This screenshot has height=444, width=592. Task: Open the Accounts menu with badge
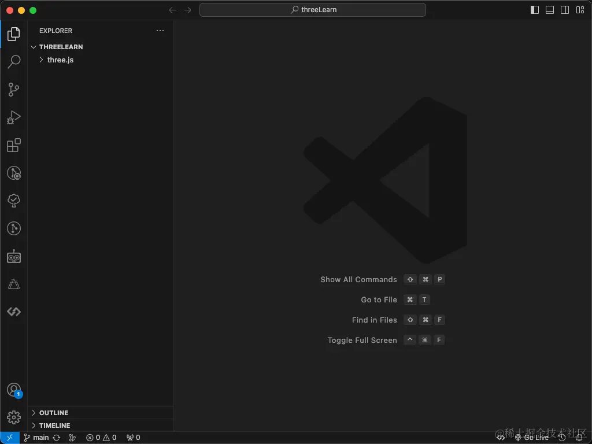14,390
